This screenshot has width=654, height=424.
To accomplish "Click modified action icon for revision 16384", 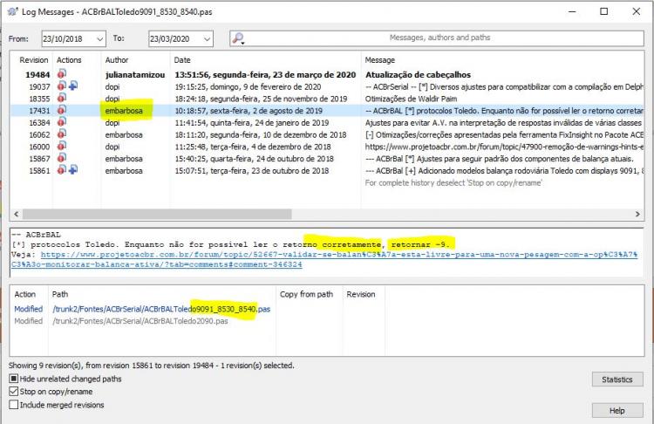I will [62, 122].
